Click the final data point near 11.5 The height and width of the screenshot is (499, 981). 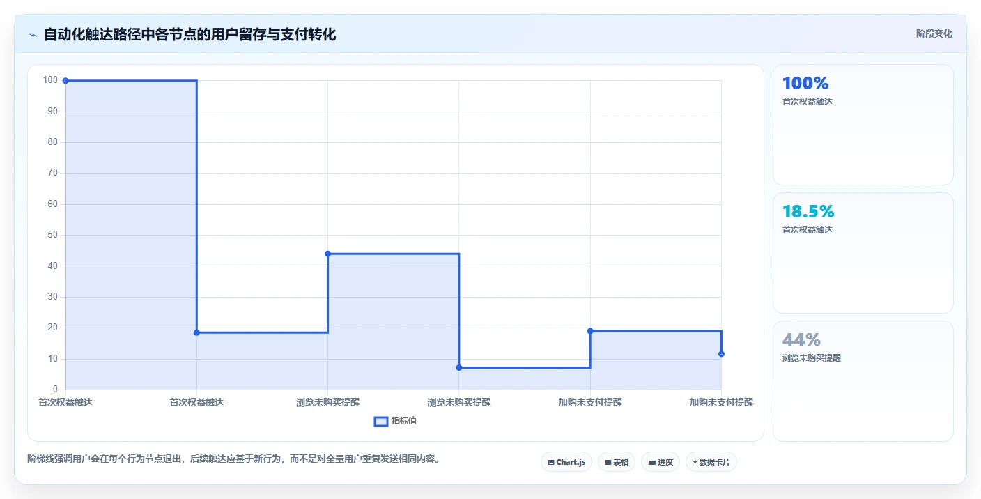click(x=721, y=354)
